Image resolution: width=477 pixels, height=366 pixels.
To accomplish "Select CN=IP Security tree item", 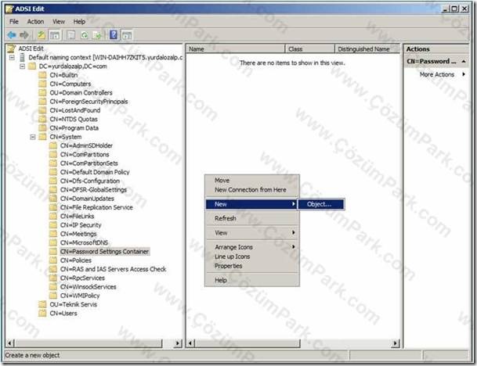I will coord(81,225).
